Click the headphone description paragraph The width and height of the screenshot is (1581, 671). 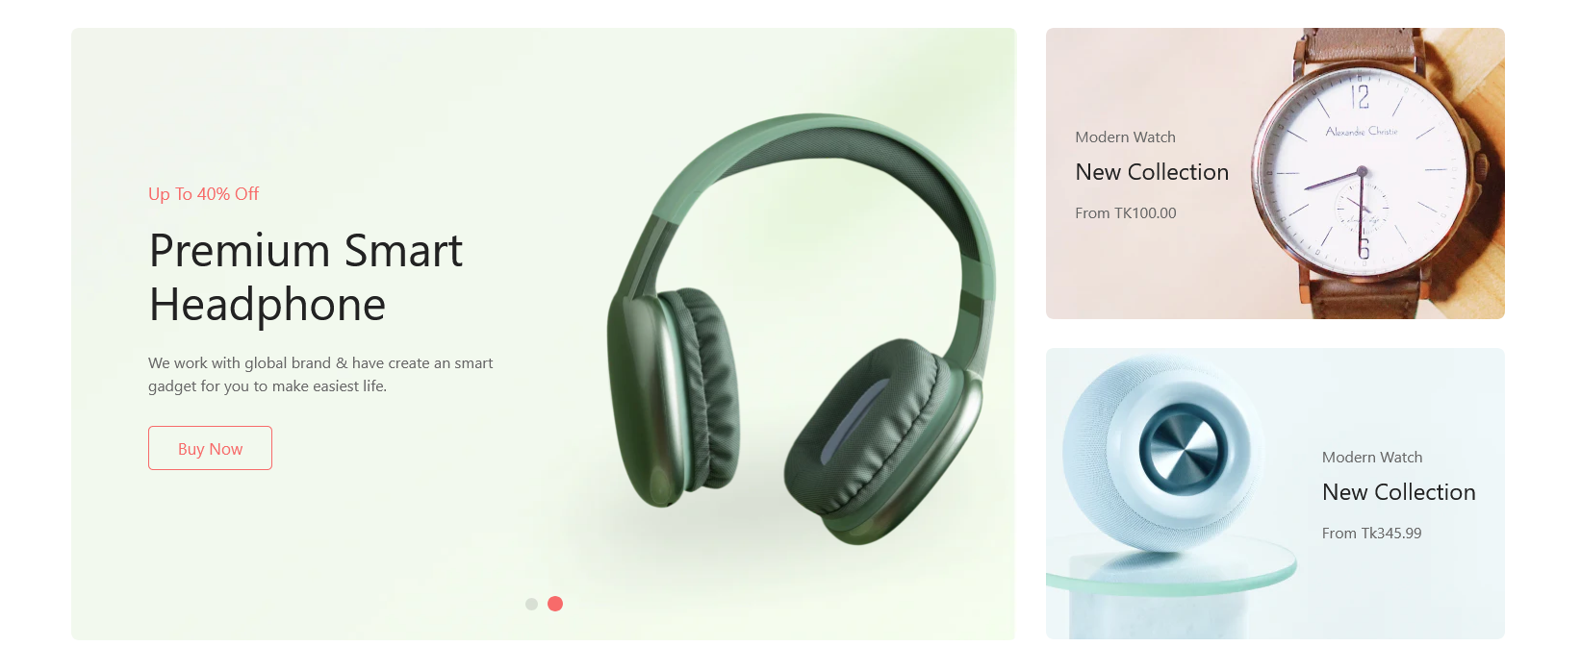click(320, 375)
